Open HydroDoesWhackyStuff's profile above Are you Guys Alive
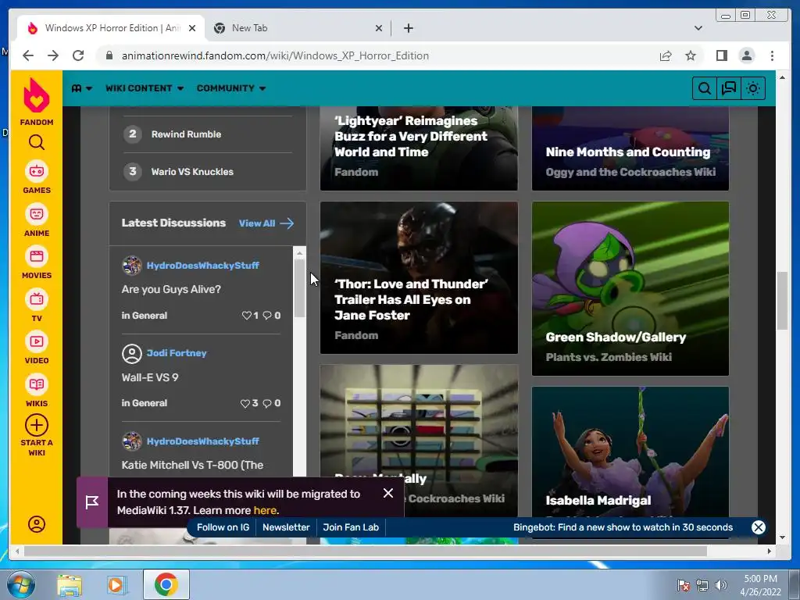The width and height of the screenshot is (800, 600). [x=202, y=266]
